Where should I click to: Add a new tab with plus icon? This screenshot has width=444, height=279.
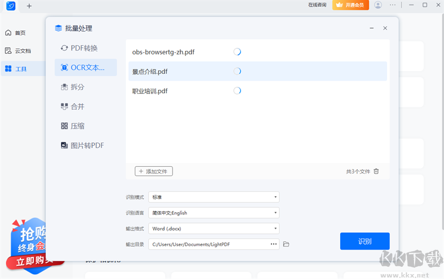[x=29, y=6]
